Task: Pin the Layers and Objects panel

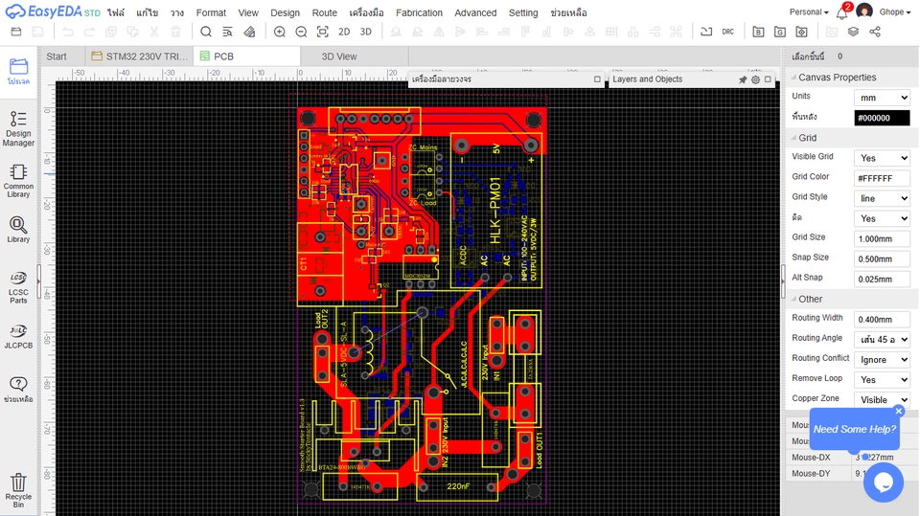Action: tap(743, 79)
